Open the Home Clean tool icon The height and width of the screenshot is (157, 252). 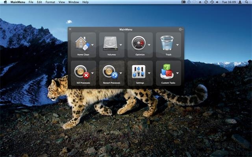pyautogui.click(x=82, y=44)
